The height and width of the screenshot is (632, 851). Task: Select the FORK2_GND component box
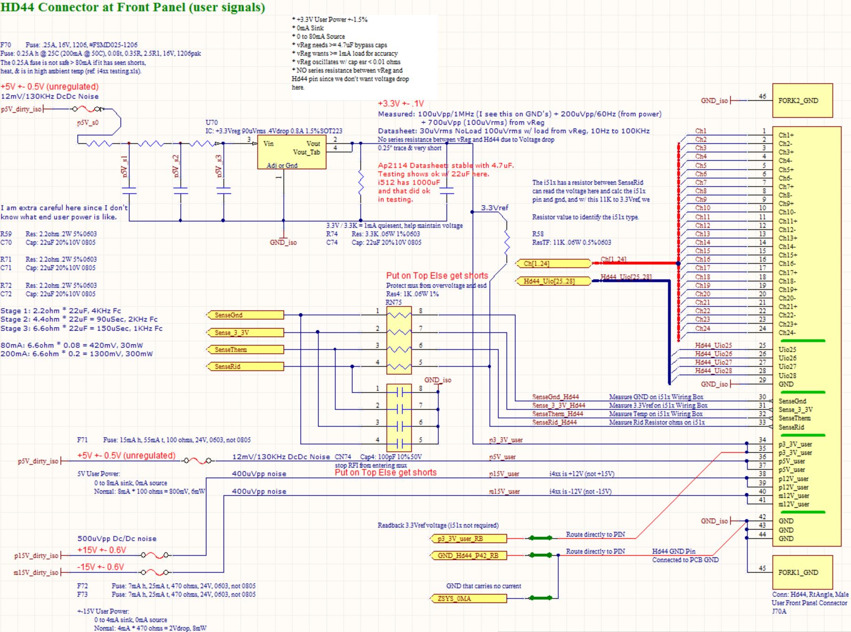[802, 101]
